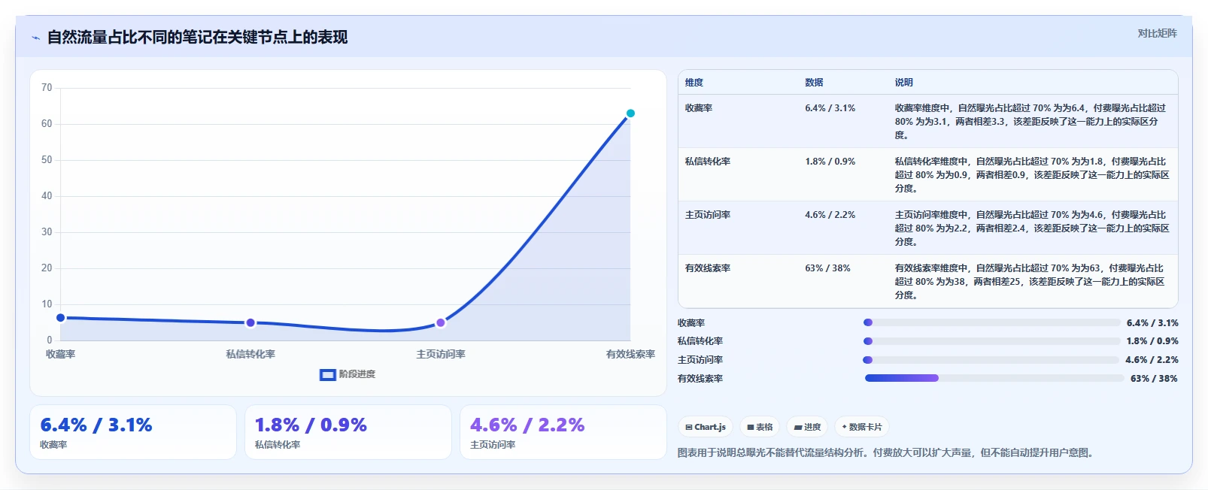1208x490 pixels.
Task: Click the 63% / 38% progress bar value
Action: point(1154,379)
